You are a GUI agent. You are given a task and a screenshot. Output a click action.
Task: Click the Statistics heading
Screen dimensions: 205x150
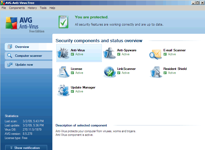point(12,116)
